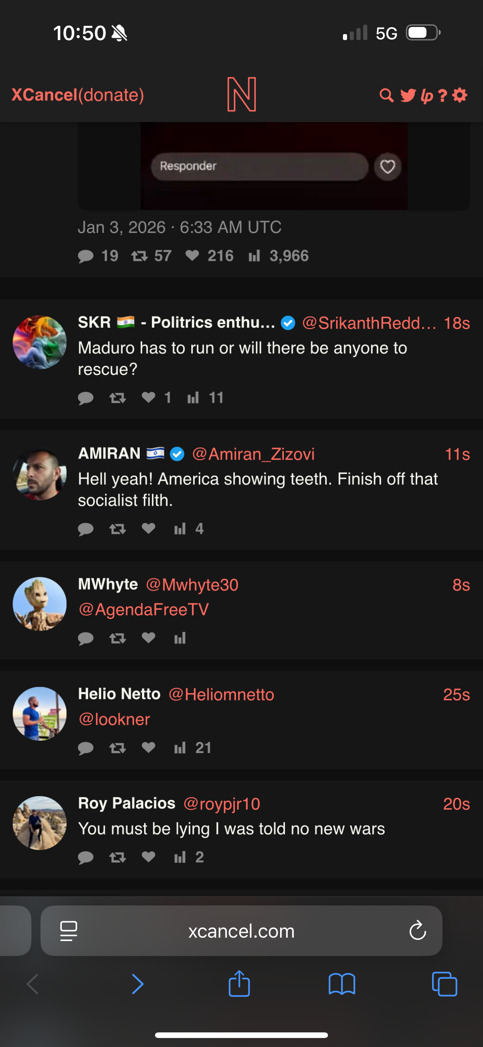
Task: Open the question mark about icon
Action: tap(443, 96)
